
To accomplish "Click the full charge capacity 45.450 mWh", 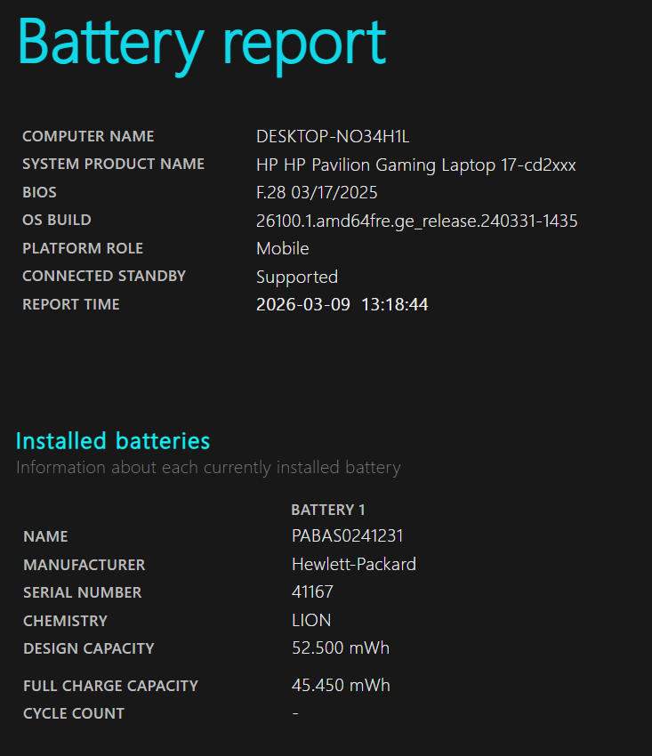I will tap(341, 685).
